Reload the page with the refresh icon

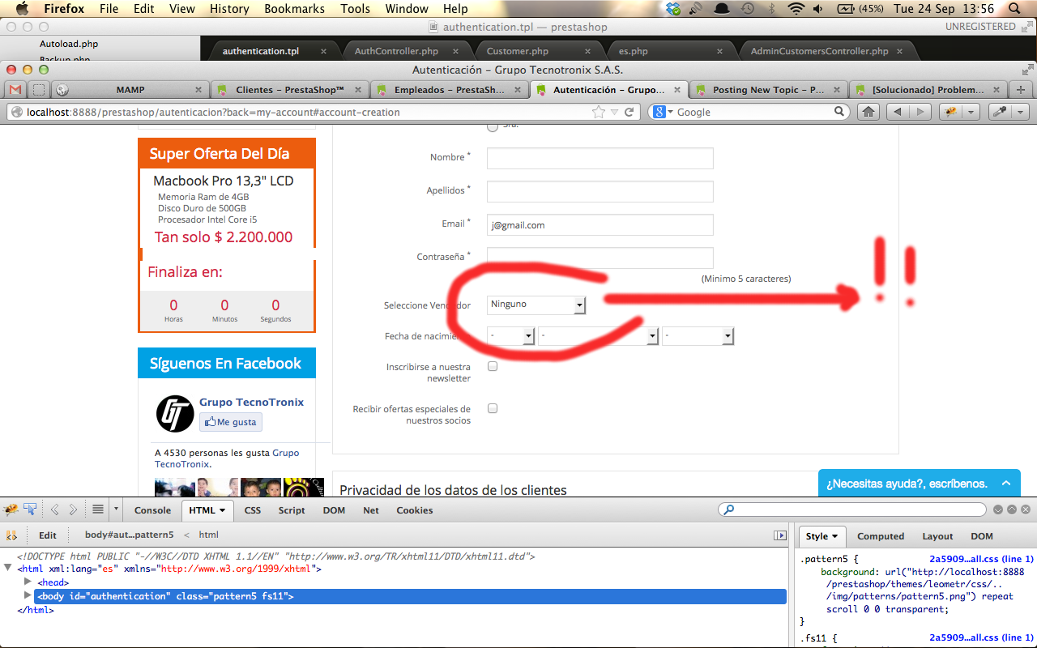coord(629,112)
